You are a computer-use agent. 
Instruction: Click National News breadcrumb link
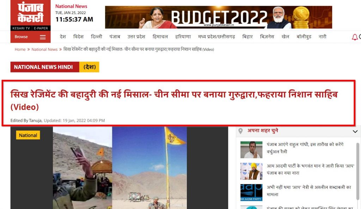point(44,49)
